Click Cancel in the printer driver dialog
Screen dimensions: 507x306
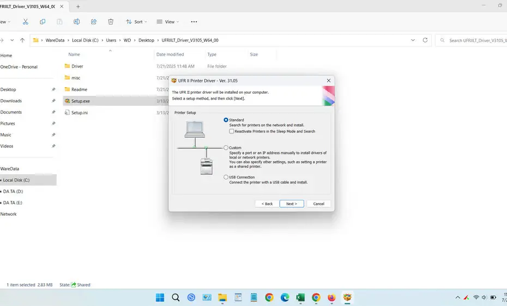click(x=318, y=204)
